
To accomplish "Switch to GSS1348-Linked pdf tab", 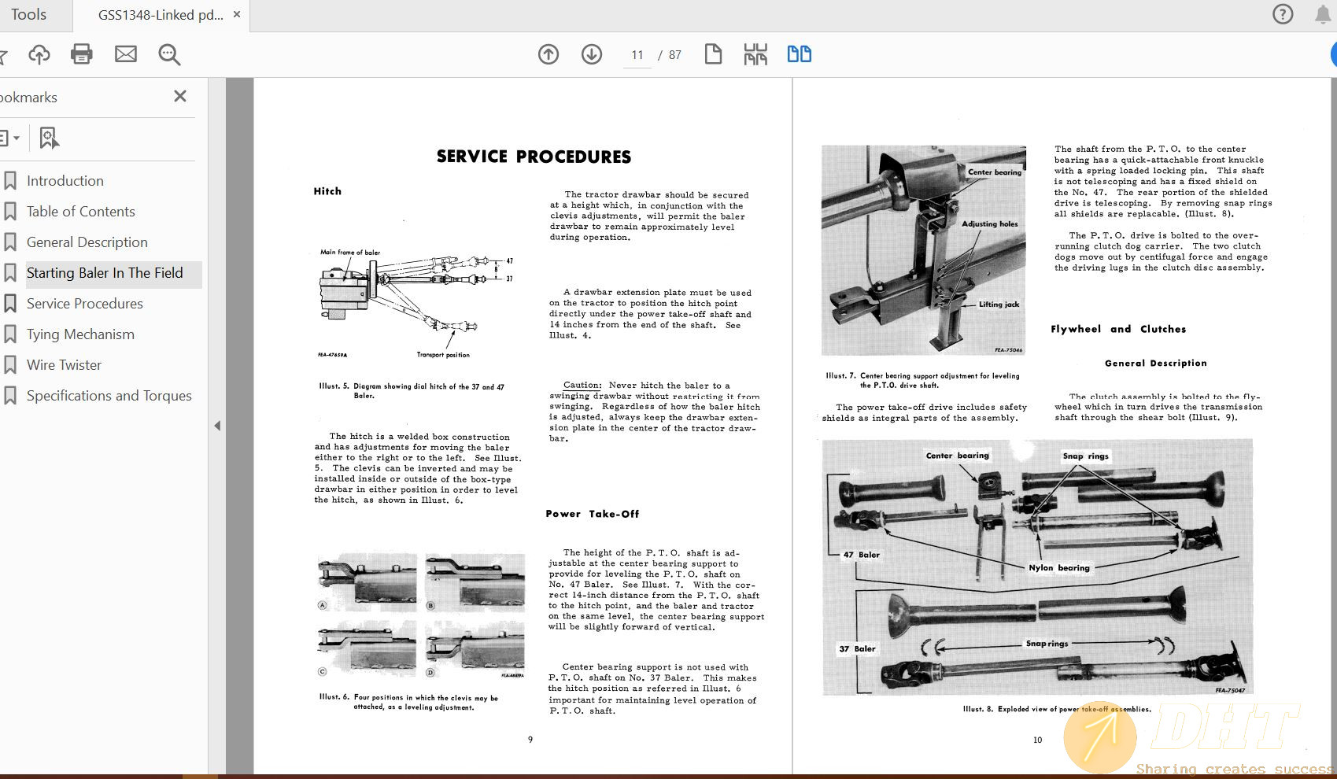I will (x=161, y=15).
